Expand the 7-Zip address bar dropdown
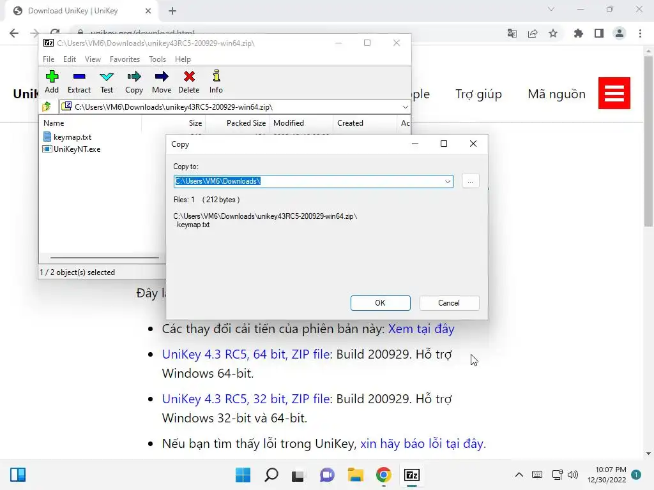This screenshot has width=654, height=490. click(x=405, y=107)
